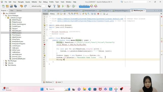Click the first garbage-collection icon after memory bar
This screenshot has height=92, width=163.
click(92, 6)
